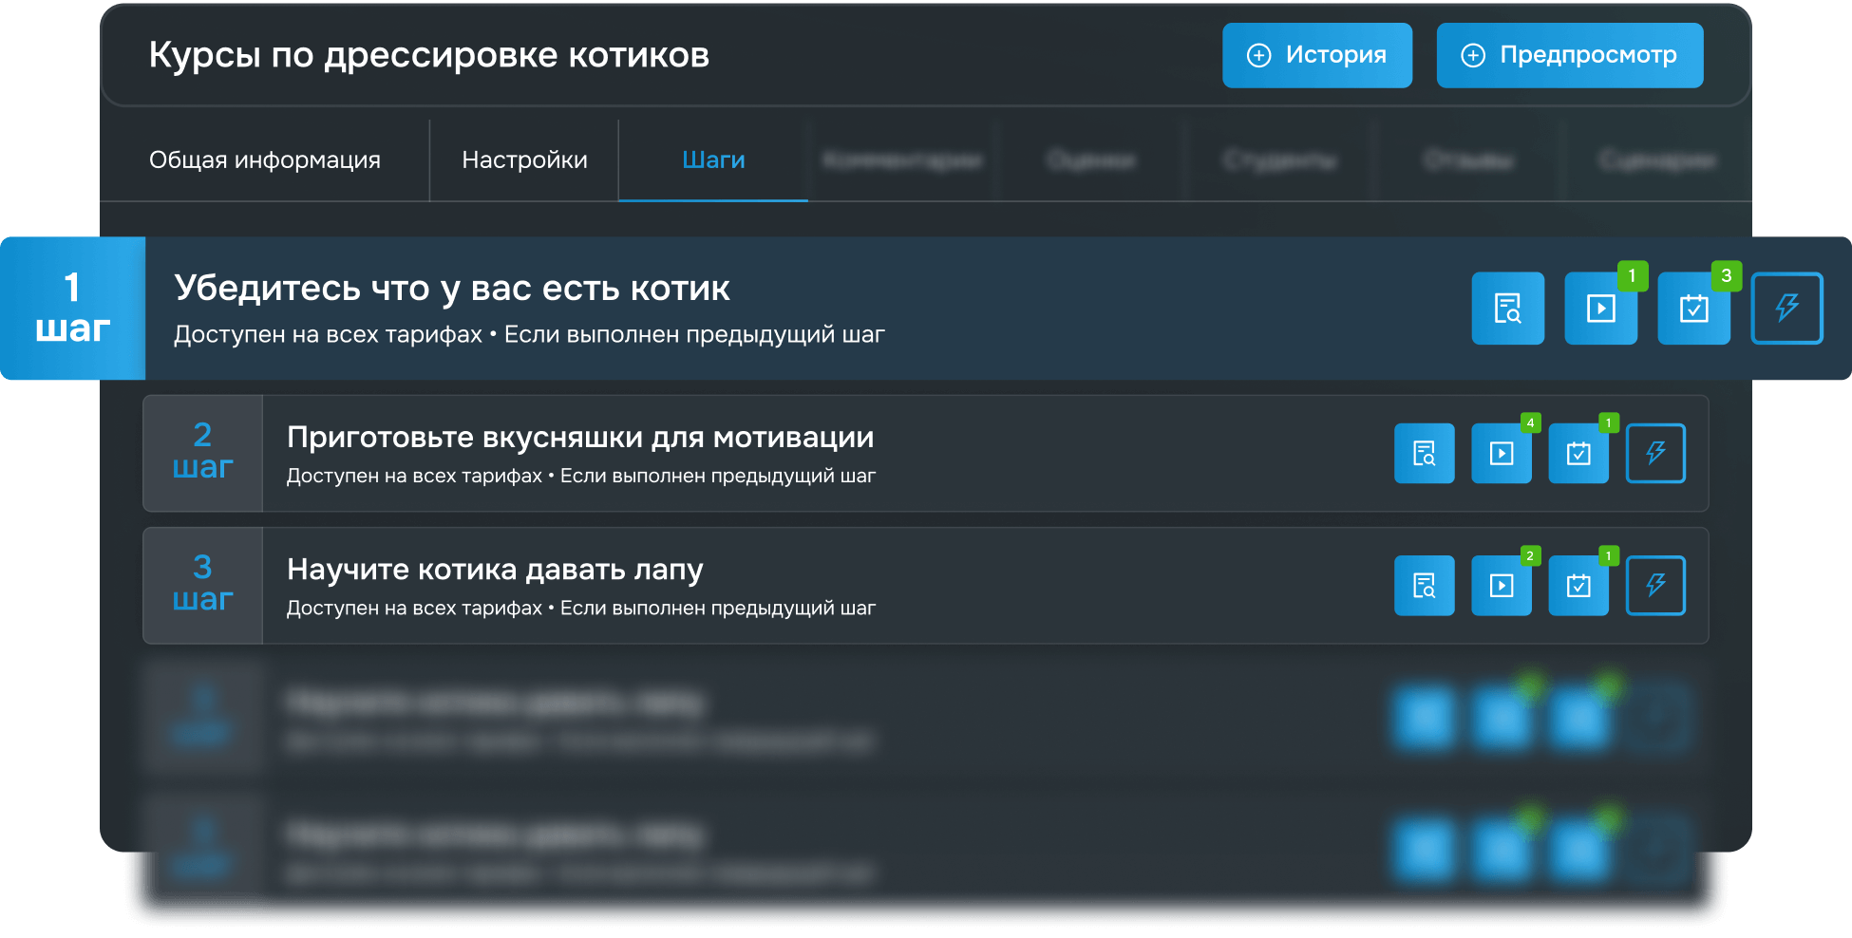
Task: Open document search icon in step 1
Action: (x=1507, y=309)
